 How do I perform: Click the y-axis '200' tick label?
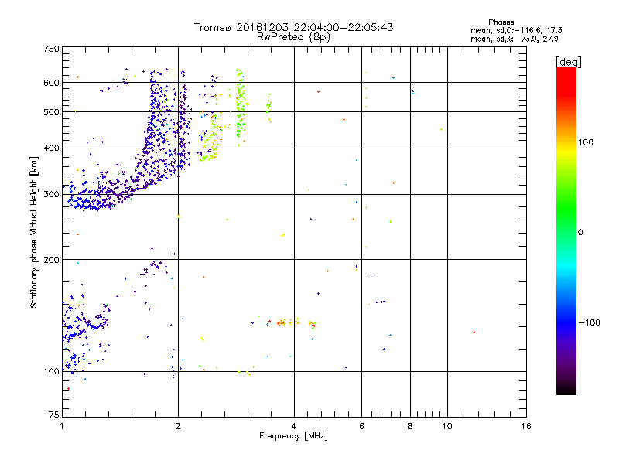pos(51,260)
